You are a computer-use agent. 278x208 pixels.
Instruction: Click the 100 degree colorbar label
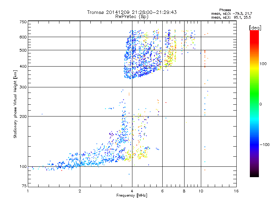point(263,64)
